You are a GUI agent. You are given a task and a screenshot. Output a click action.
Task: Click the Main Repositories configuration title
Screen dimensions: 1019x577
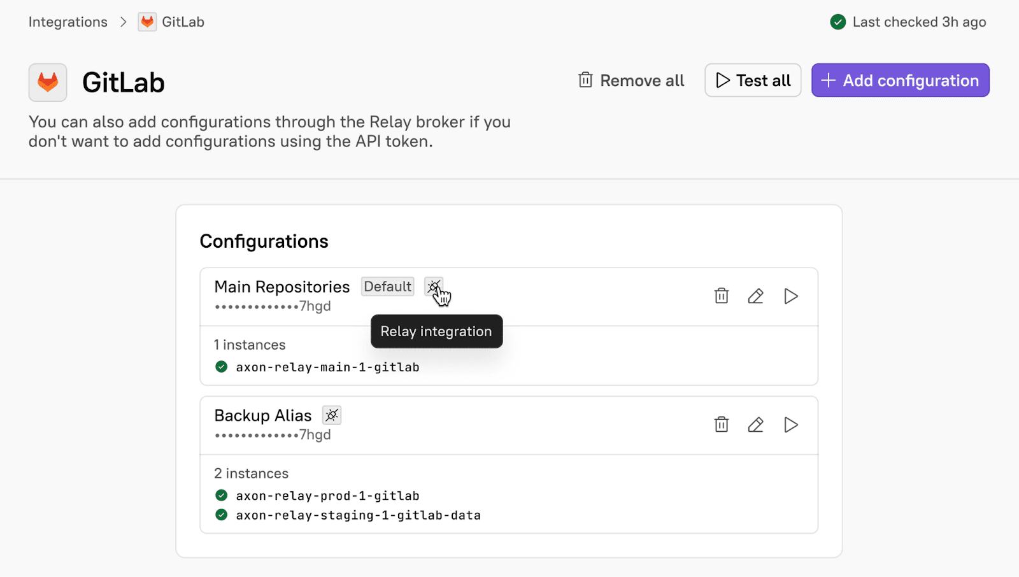click(x=281, y=287)
